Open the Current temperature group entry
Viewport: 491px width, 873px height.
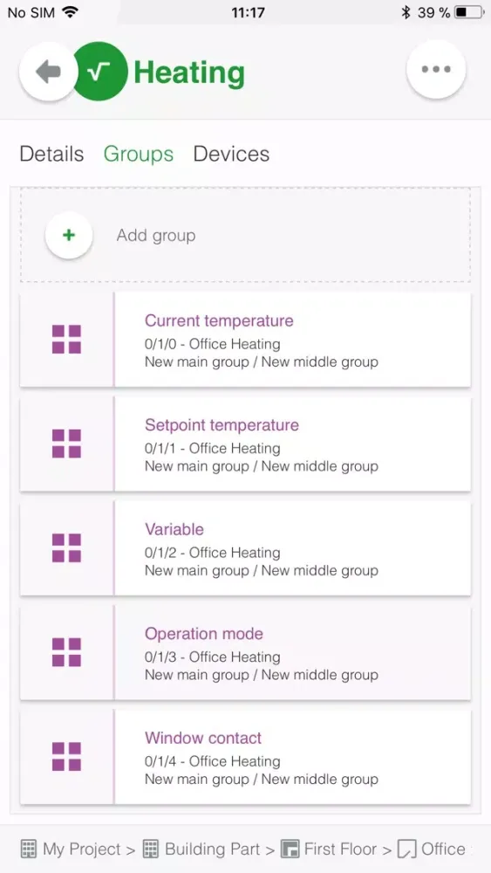click(245, 340)
